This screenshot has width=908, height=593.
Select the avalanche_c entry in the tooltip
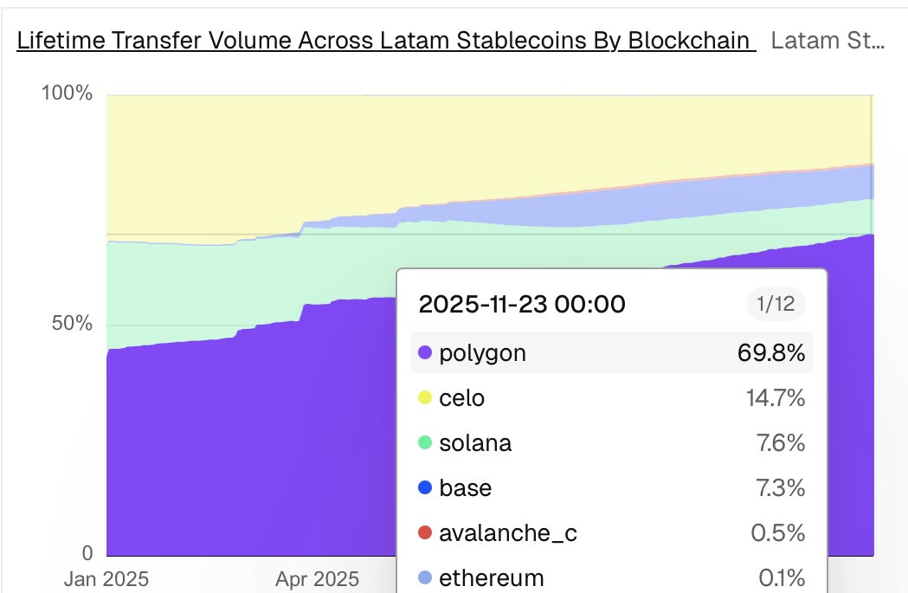[x=611, y=532]
